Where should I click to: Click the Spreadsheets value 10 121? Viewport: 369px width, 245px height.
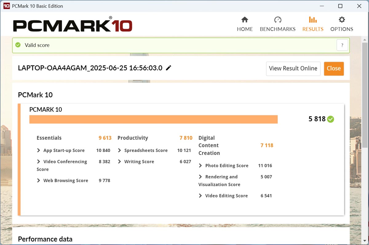point(184,150)
